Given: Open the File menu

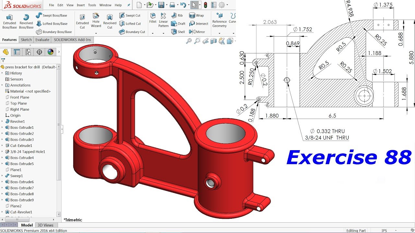Looking at the screenshot, I should point(52,5).
